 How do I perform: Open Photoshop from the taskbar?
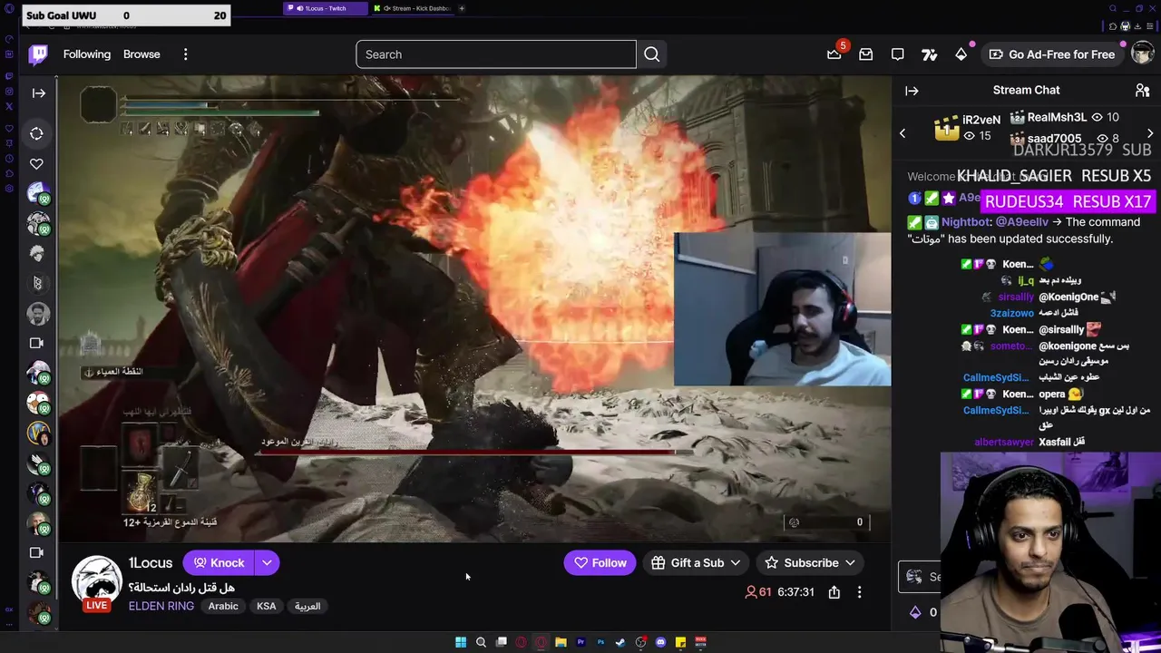(600, 642)
